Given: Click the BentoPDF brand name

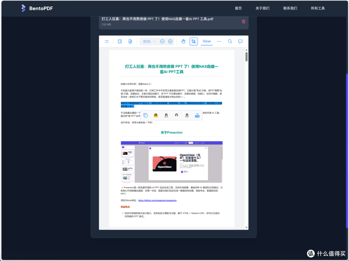Looking at the screenshot, I should click(x=41, y=8).
